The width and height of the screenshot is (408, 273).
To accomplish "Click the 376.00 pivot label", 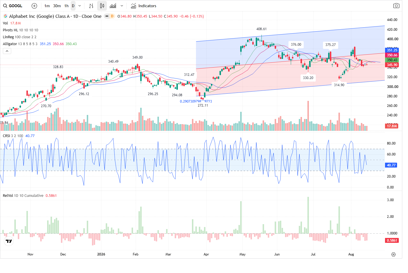I will [296, 45].
